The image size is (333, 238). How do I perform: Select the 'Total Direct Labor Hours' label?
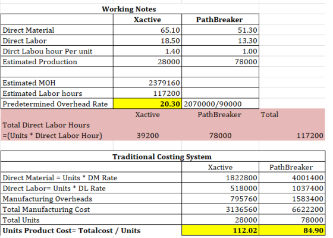pyautogui.click(x=46, y=125)
